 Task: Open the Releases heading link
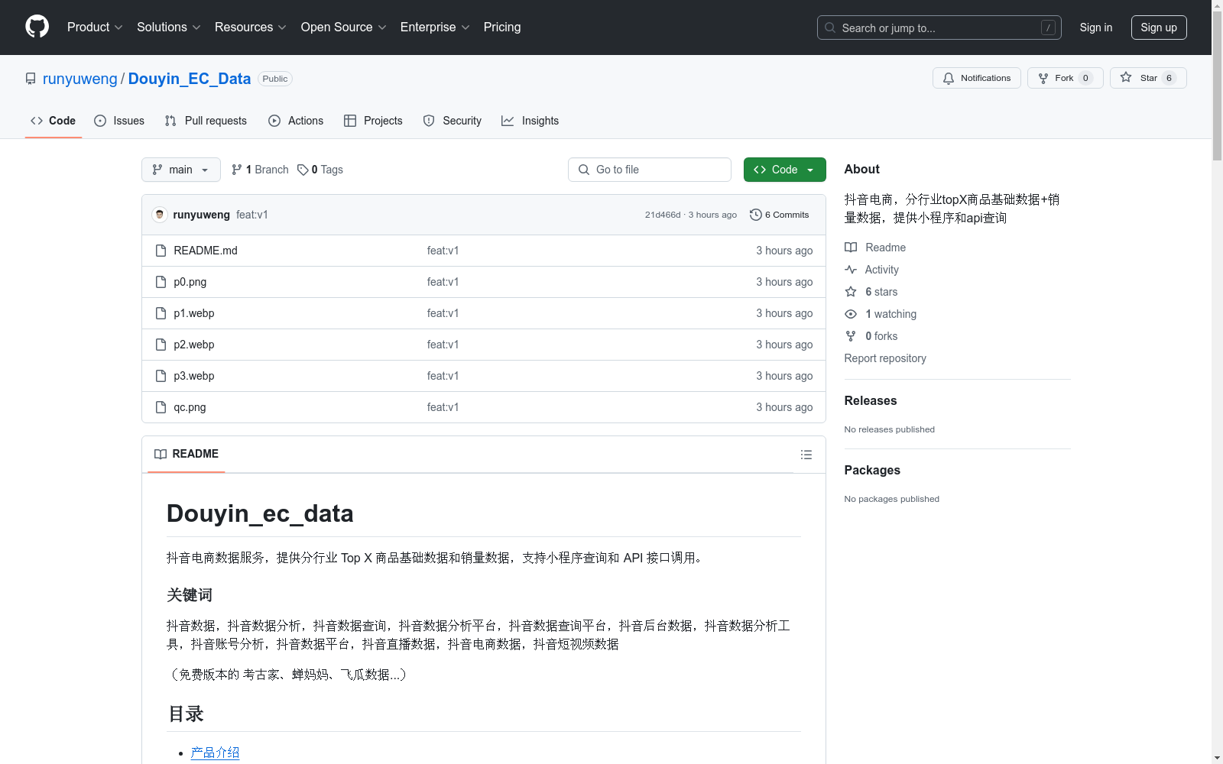[871, 400]
